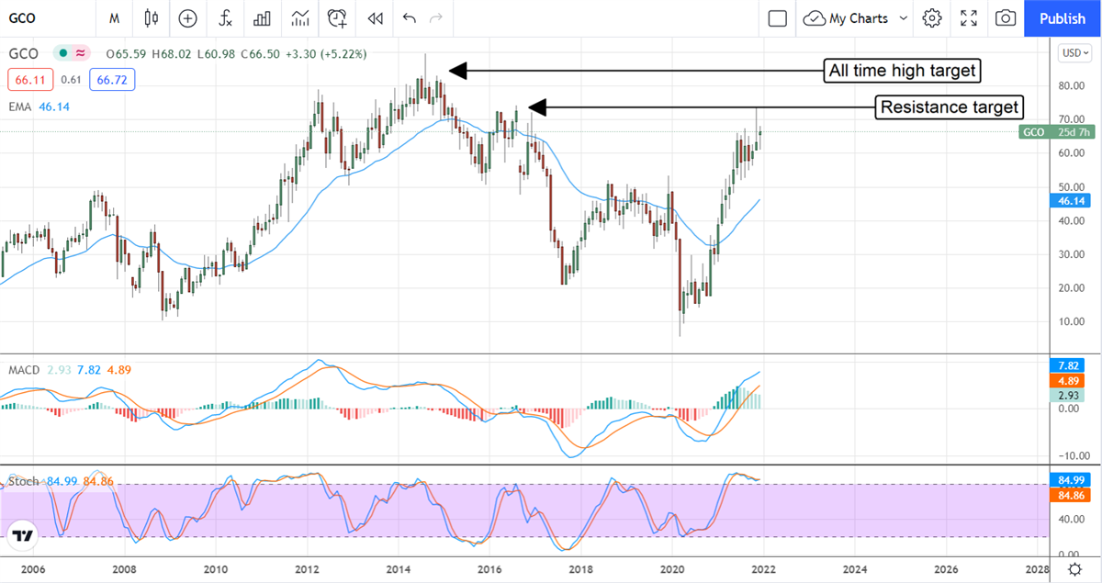Click the blue 46.14 EMA scale label
1102x583 pixels.
pos(1069,200)
